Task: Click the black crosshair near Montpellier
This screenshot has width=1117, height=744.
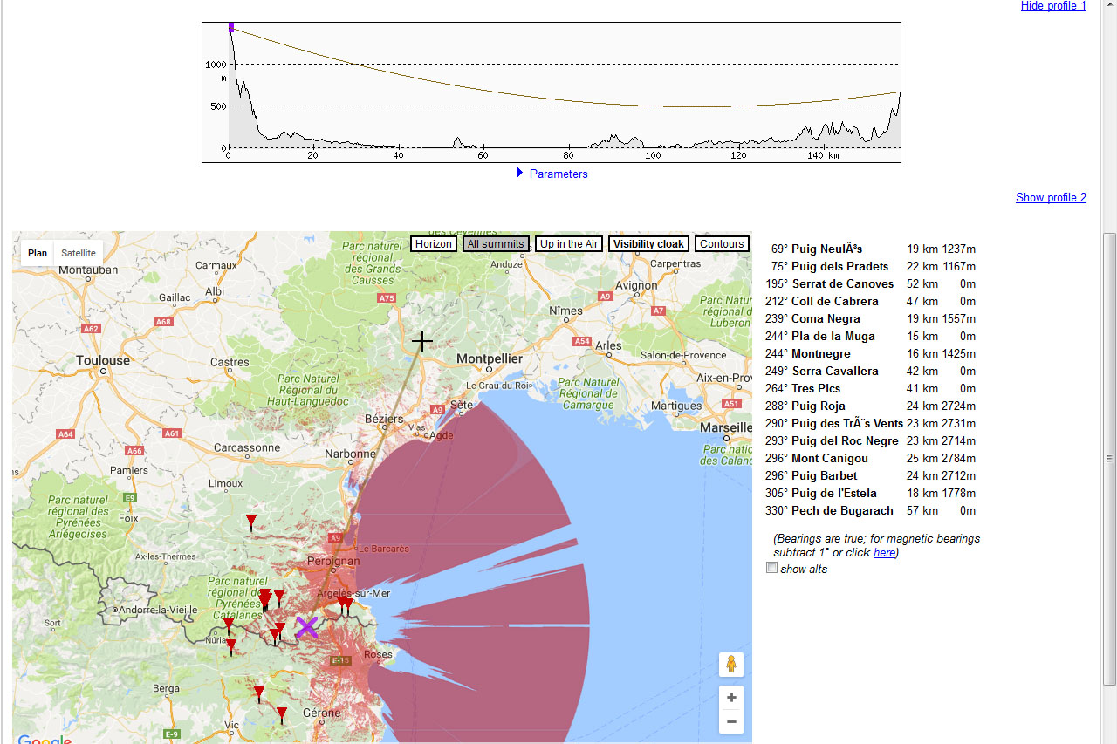Action: tap(422, 341)
